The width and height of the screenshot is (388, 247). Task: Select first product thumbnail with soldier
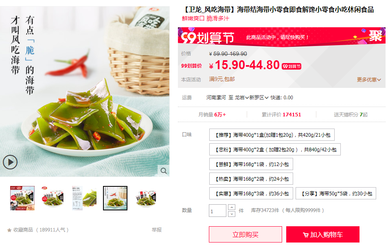[x=22, y=198]
